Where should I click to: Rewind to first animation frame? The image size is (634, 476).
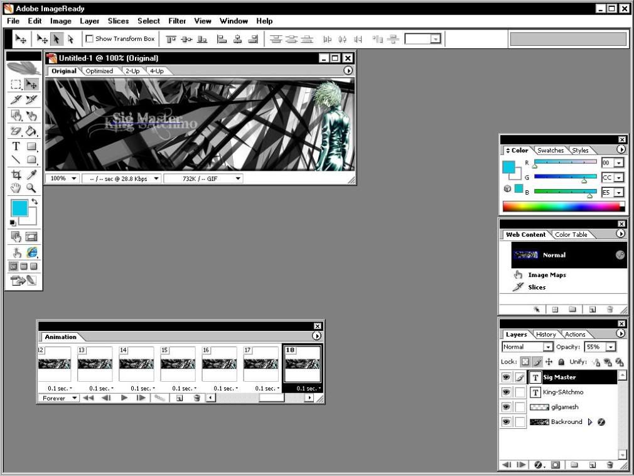click(88, 398)
